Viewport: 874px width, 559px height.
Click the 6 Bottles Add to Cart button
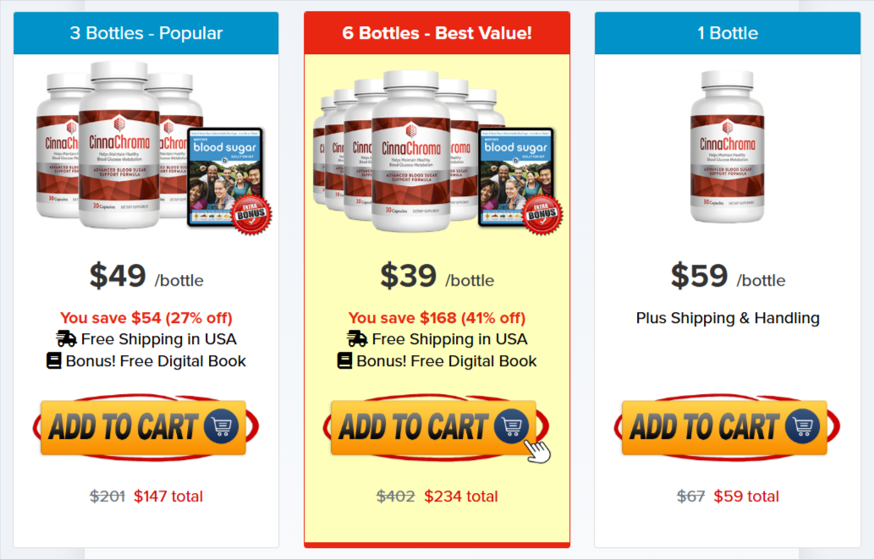point(434,427)
